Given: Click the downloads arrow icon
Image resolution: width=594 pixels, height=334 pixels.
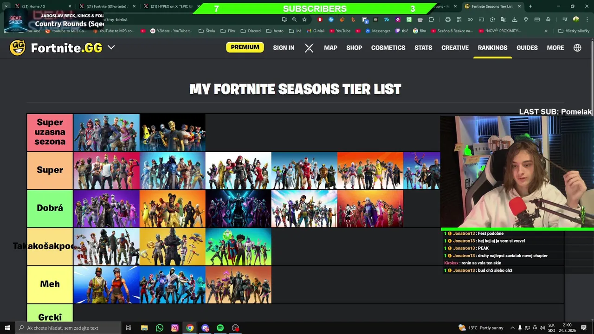Looking at the screenshot, I should [515, 19].
